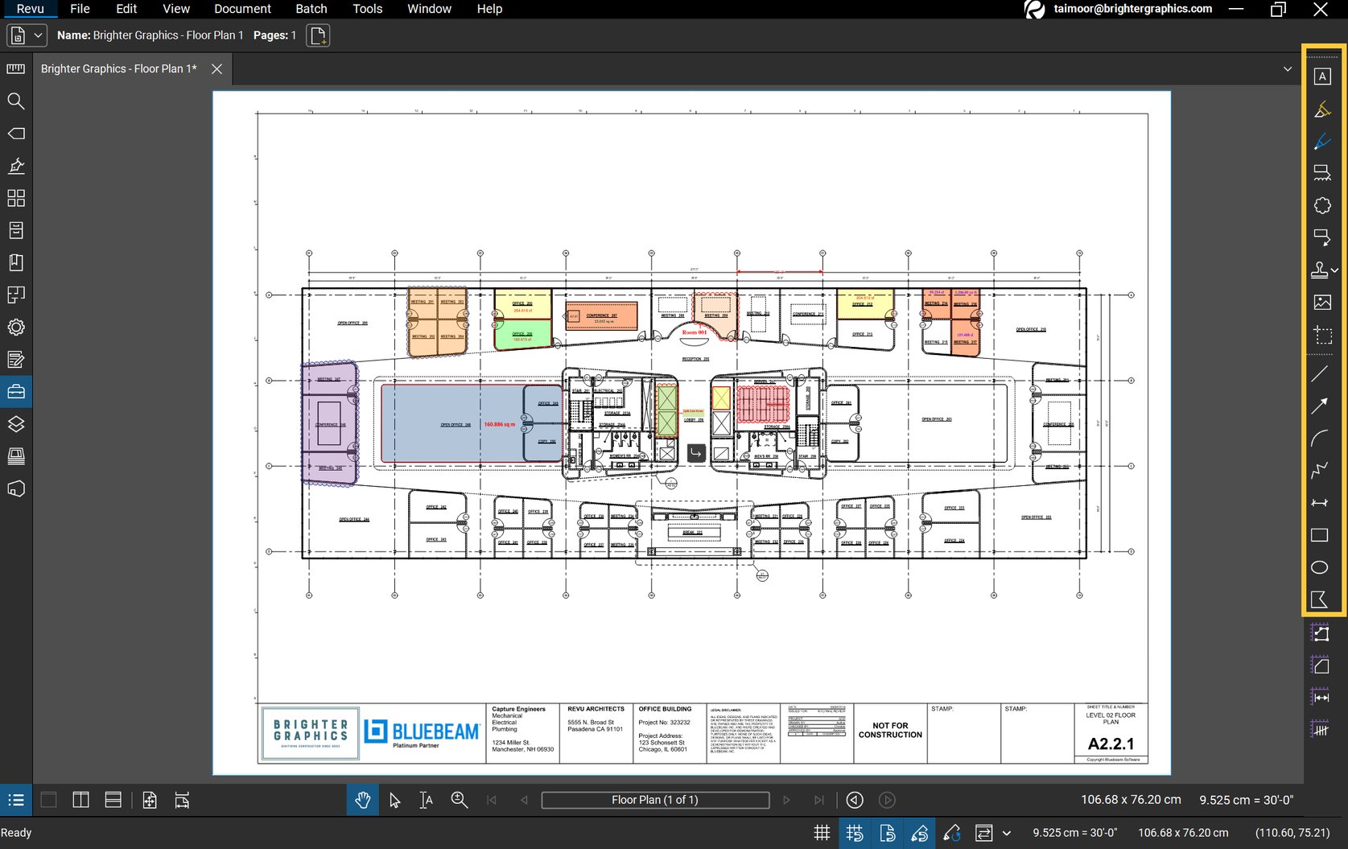The image size is (1348, 849).
Task: Select the Text Box markup tool
Action: click(x=1321, y=76)
